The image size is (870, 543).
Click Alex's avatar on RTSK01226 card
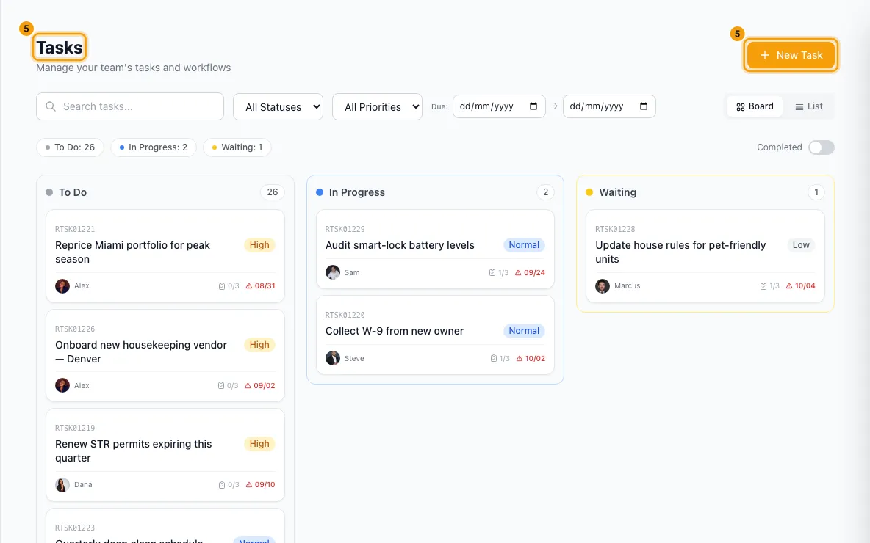click(x=62, y=385)
